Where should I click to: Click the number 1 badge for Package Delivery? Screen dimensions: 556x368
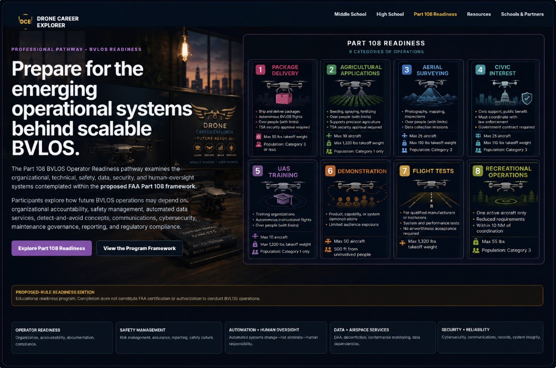click(x=260, y=69)
